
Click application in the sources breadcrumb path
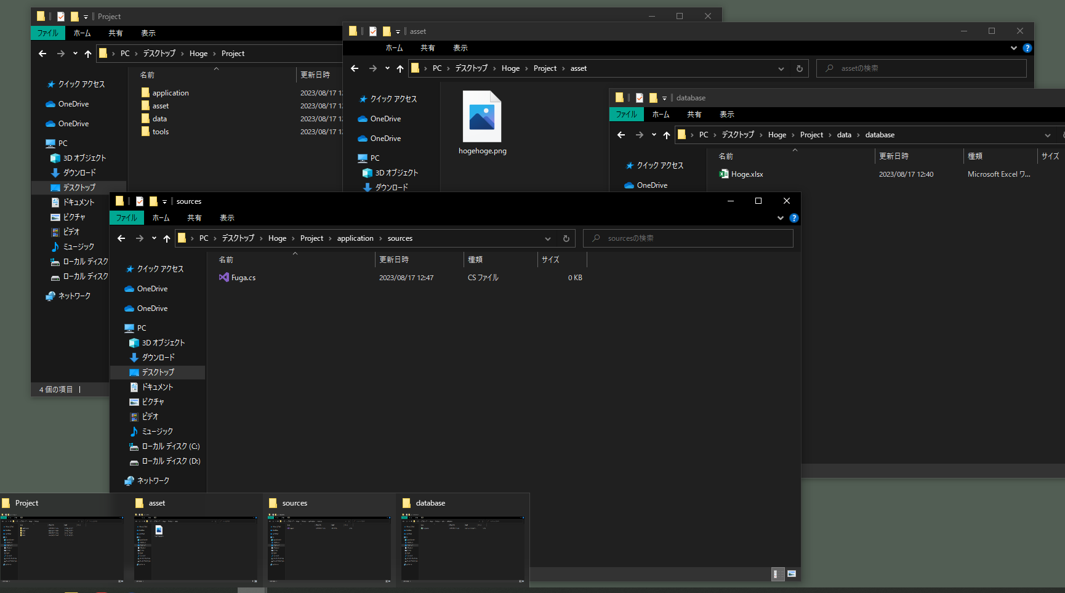coord(355,239)
